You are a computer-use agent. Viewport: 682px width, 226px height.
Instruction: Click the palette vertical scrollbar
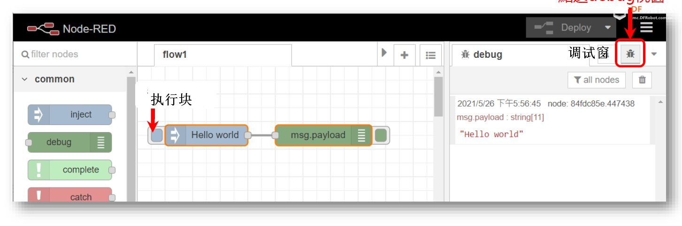(131, 139)
